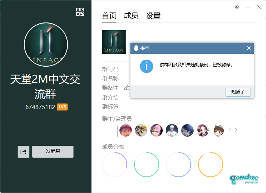Click the LV5 group level badge
This screenshot has width=266, height=193.
pyautogui.click(x=62, y=107)
